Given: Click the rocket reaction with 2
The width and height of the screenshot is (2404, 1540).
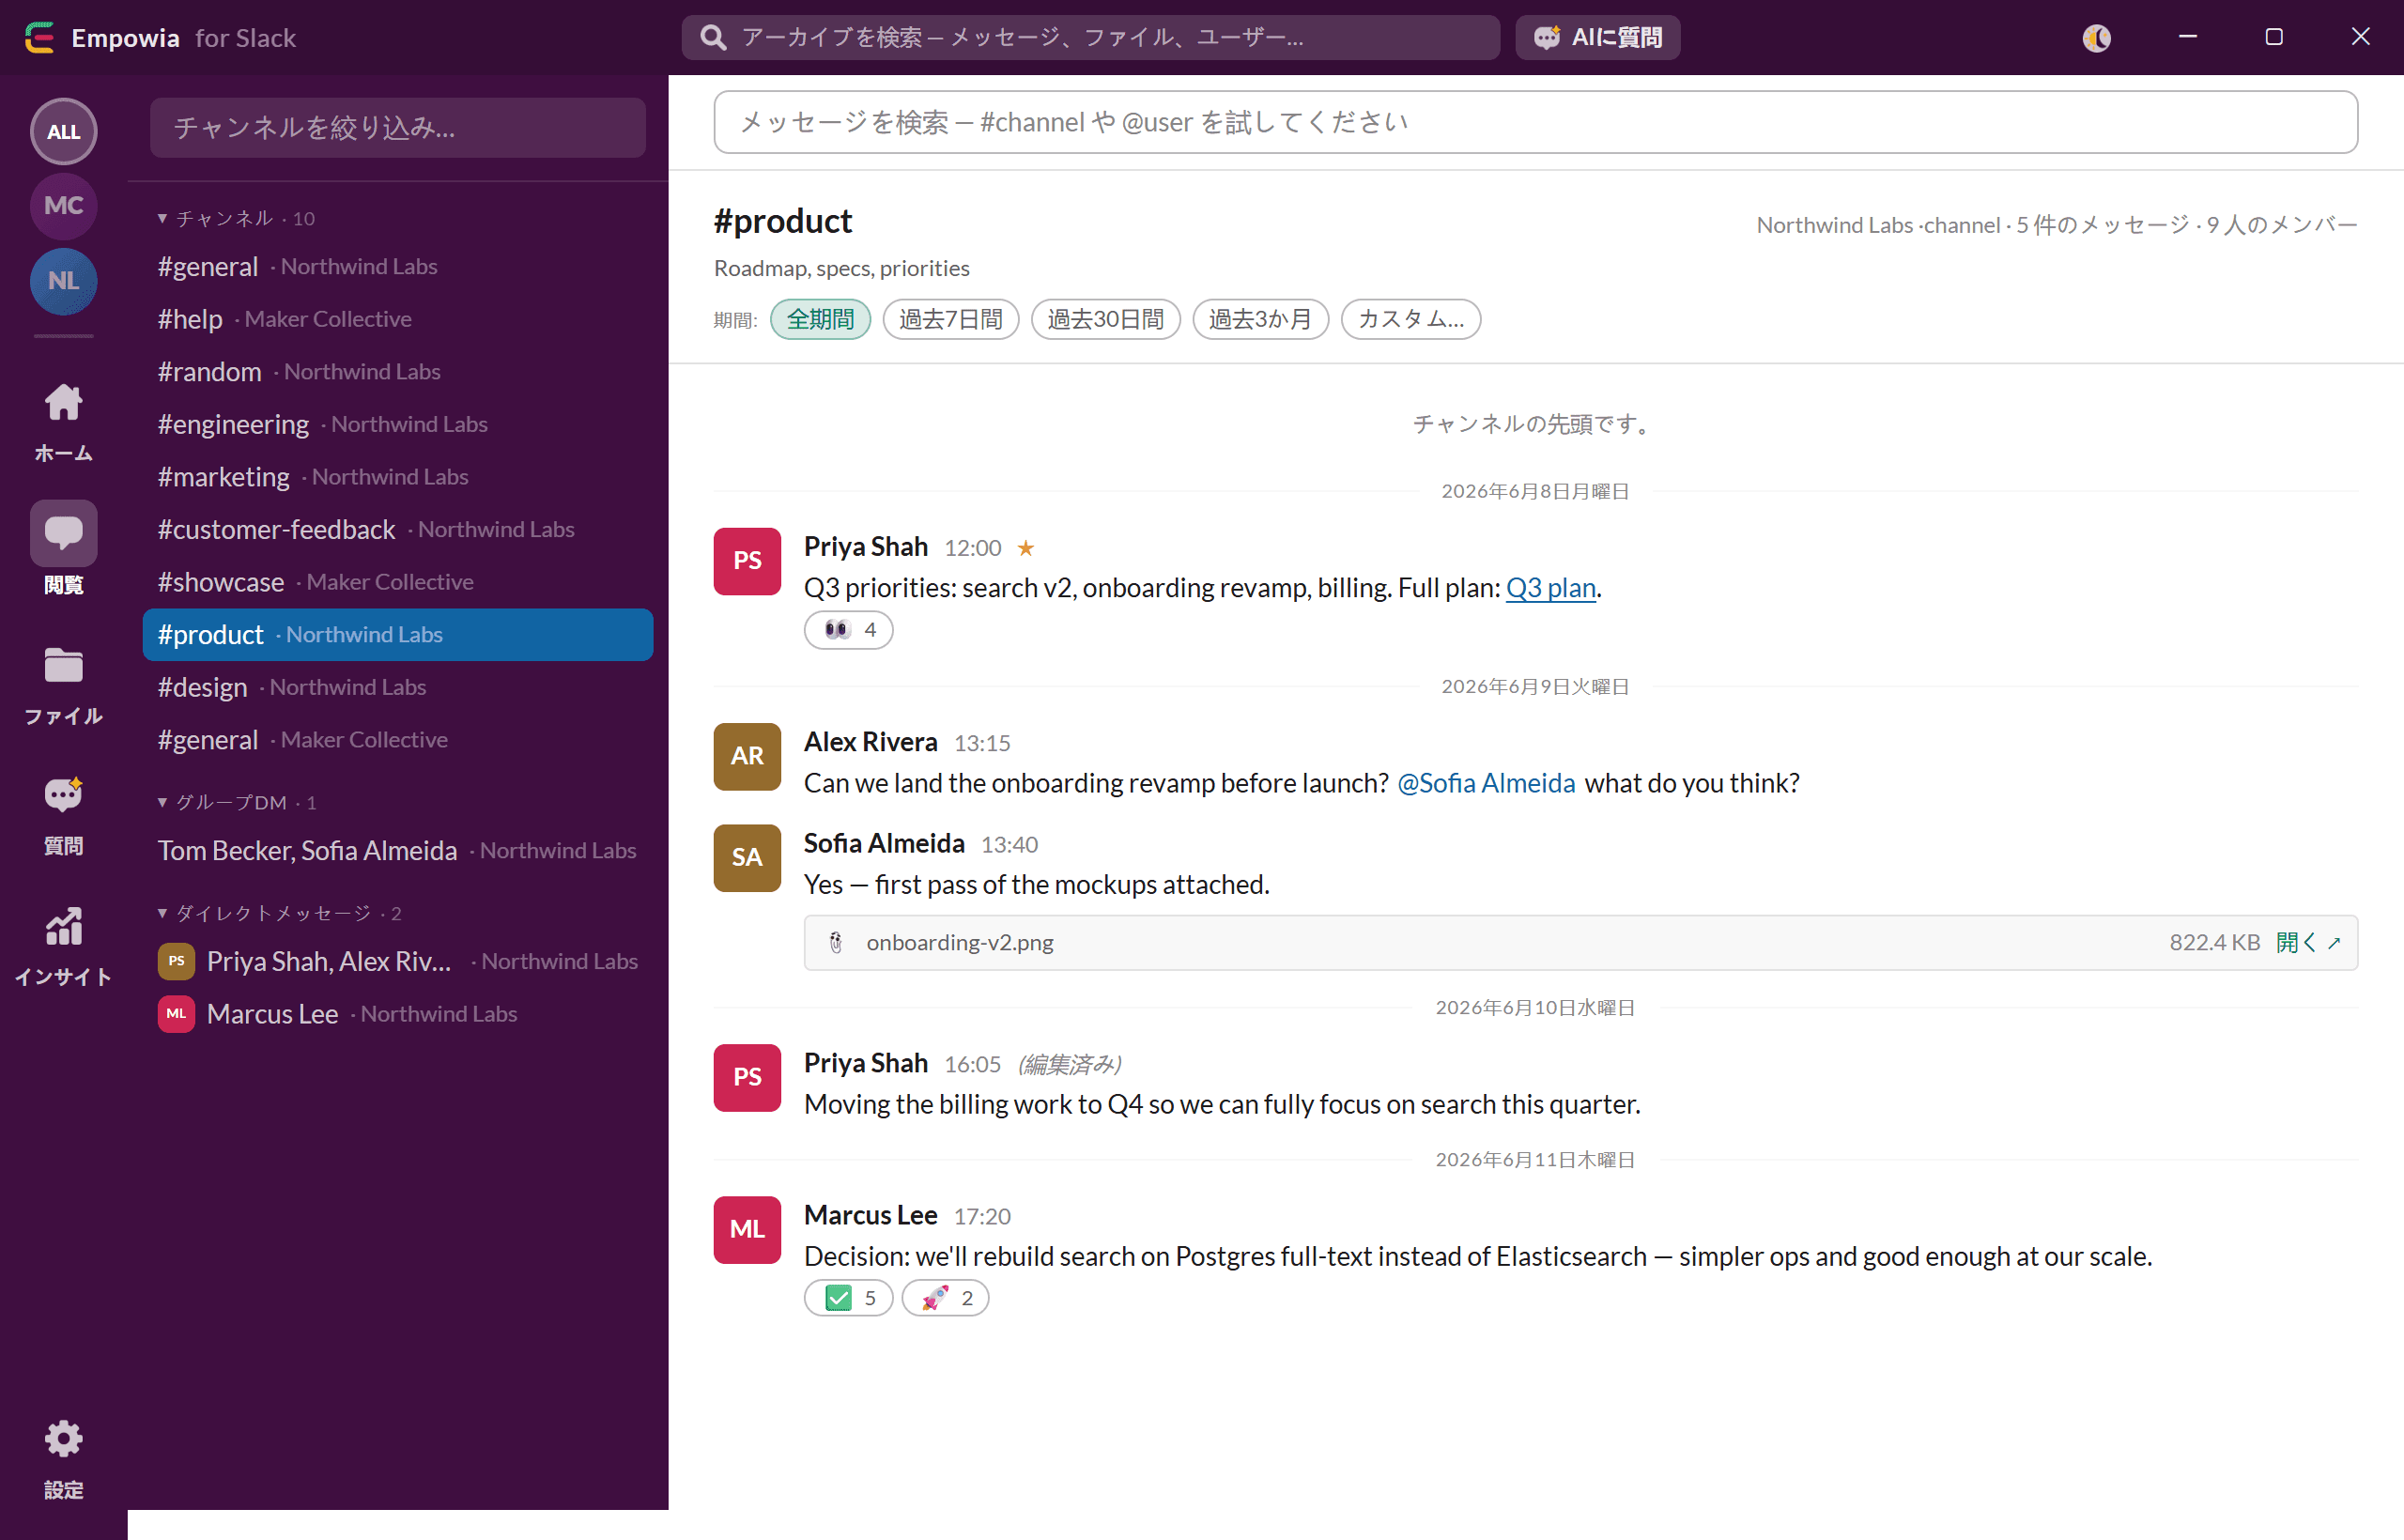Looking at the screenshot, I should [945, 1298].
